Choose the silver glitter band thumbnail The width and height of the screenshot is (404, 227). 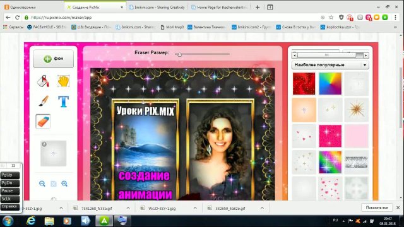pyautogui.click(x=357, y=163)
